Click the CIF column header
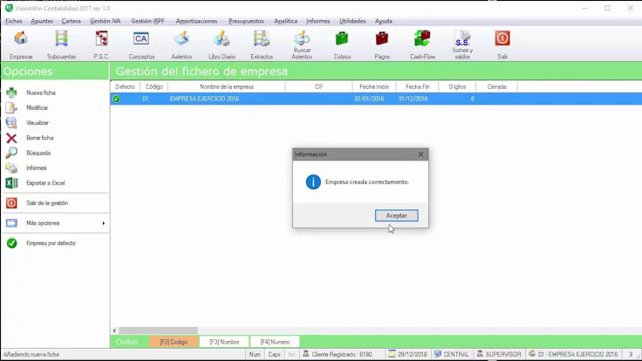642x361 pixels. click(318, 87)
